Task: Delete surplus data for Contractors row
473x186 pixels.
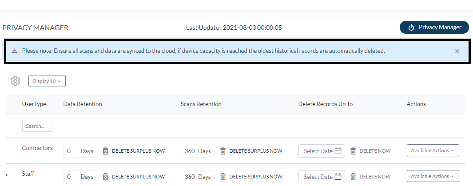Action: click(134, 151)
